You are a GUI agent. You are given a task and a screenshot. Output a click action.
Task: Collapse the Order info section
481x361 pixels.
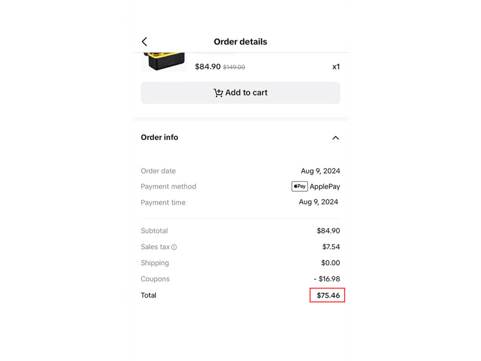coord(335,138)
